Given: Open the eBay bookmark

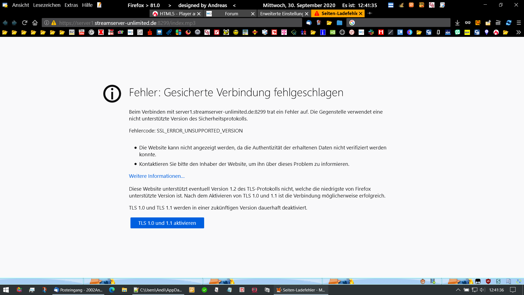Looking at the screenshot, I should point(120,32).
